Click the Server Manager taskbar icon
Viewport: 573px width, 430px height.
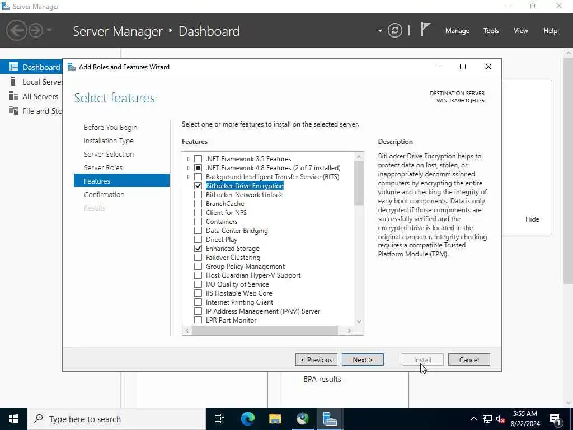(330, 419)
